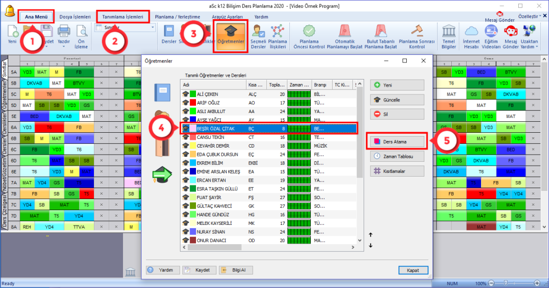Select teacher CANSU TEKİN row
549x288 pixels.
[268, 137]
